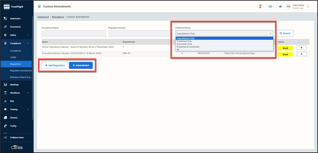This screenshot has width=318, height=153.
Task: Click the Documents paperclip icon
Action: [x=5, y=27]
